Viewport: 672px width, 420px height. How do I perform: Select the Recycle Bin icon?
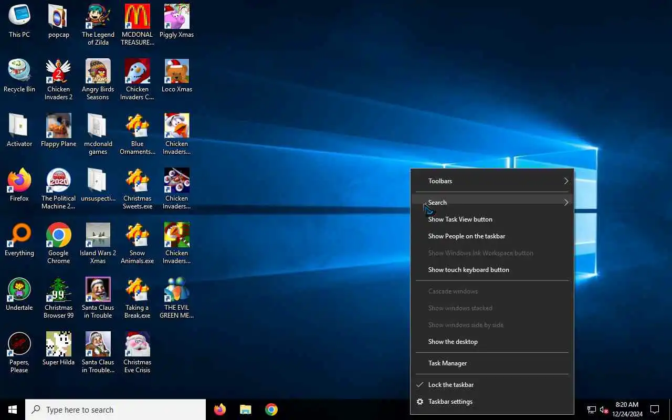(x=19, y=76)
